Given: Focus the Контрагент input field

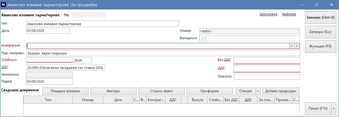Looking at the screenshot, I should click(x=158, y=46).
